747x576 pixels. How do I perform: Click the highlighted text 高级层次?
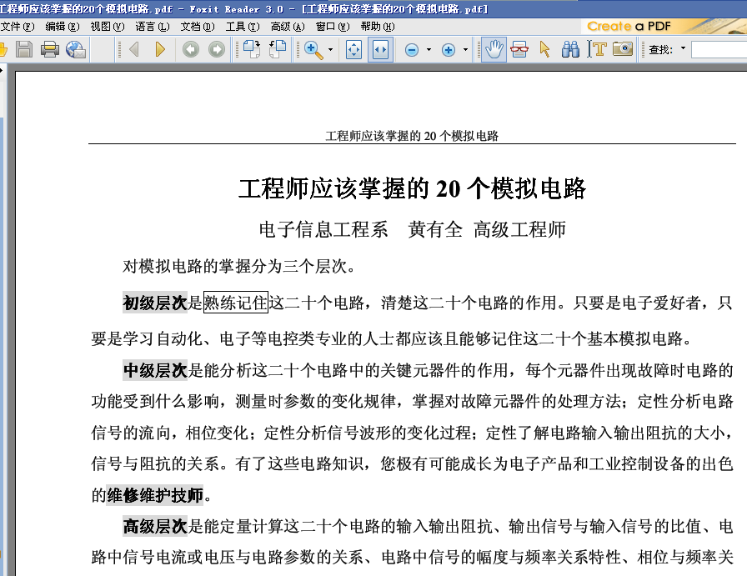click(155, 527)
